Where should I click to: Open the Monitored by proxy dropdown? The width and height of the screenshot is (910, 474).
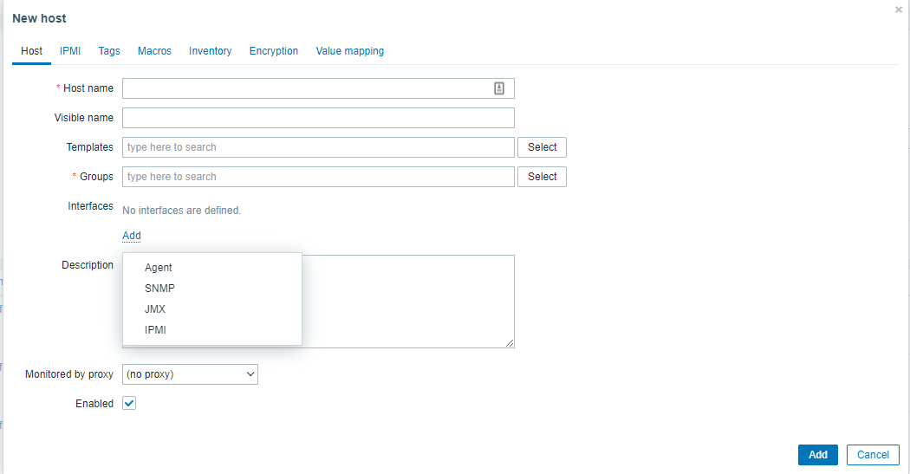tap(190, 374)
